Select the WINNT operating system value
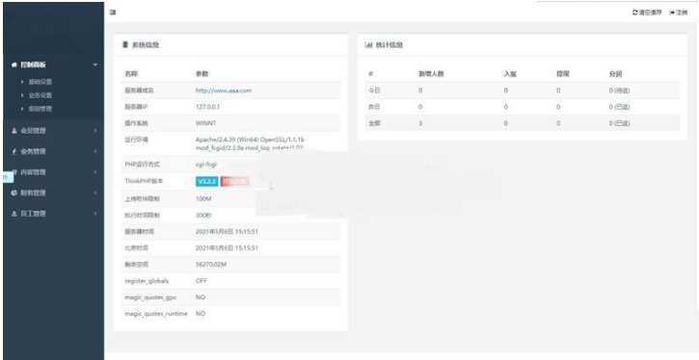699x360 pixels. 205,123
